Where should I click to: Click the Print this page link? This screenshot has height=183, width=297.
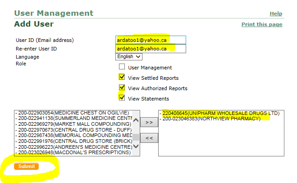[262, 24]
